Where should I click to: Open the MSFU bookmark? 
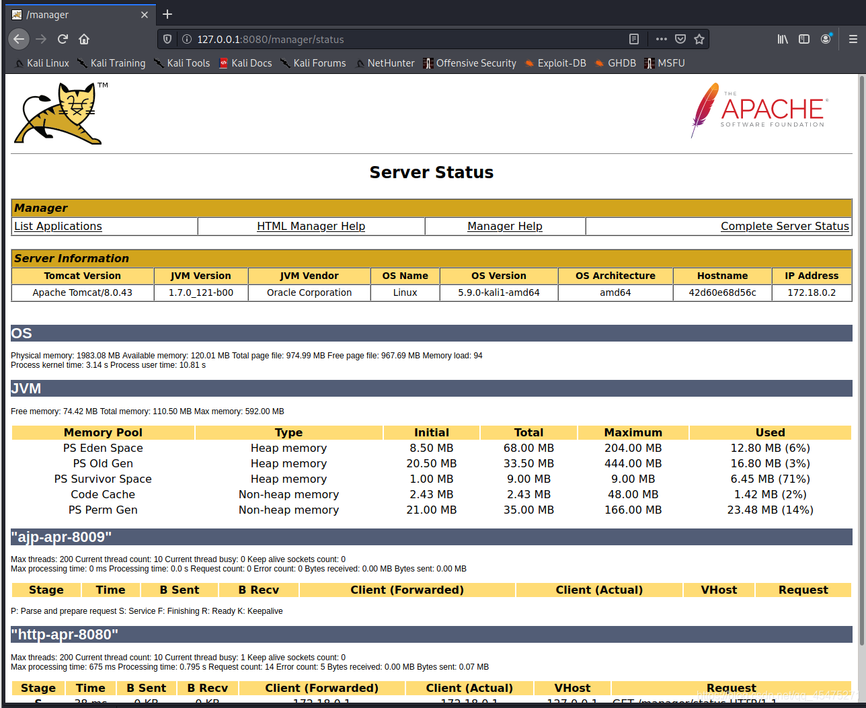pyautogui.click(x=664, y=63)
